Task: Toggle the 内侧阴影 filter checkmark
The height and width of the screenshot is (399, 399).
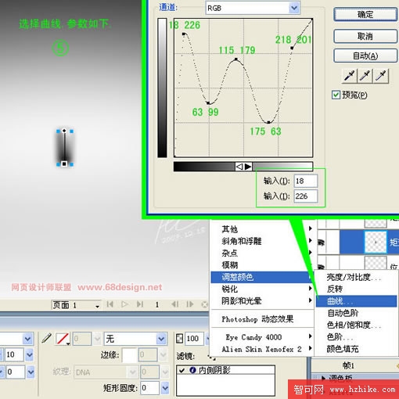Action: pos(182,370)
